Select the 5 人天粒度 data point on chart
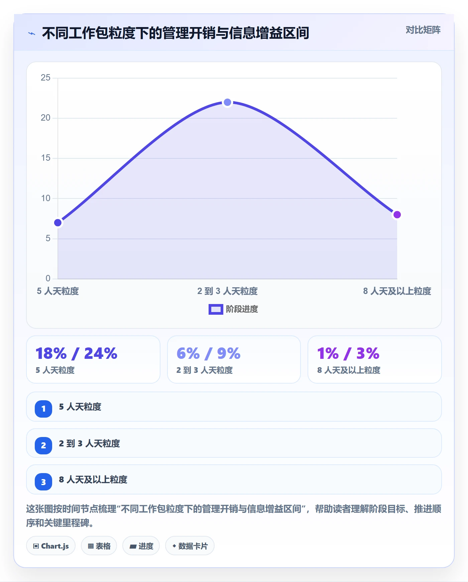468x582 pixels. pyautogui.click(x=58, y=223)
